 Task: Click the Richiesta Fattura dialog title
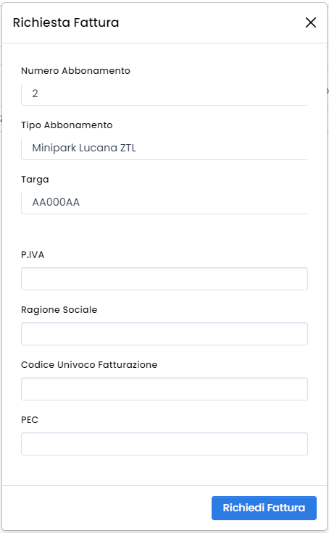click(x=66, y=22)
